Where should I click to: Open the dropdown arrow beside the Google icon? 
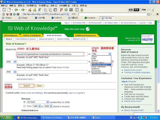151,14
